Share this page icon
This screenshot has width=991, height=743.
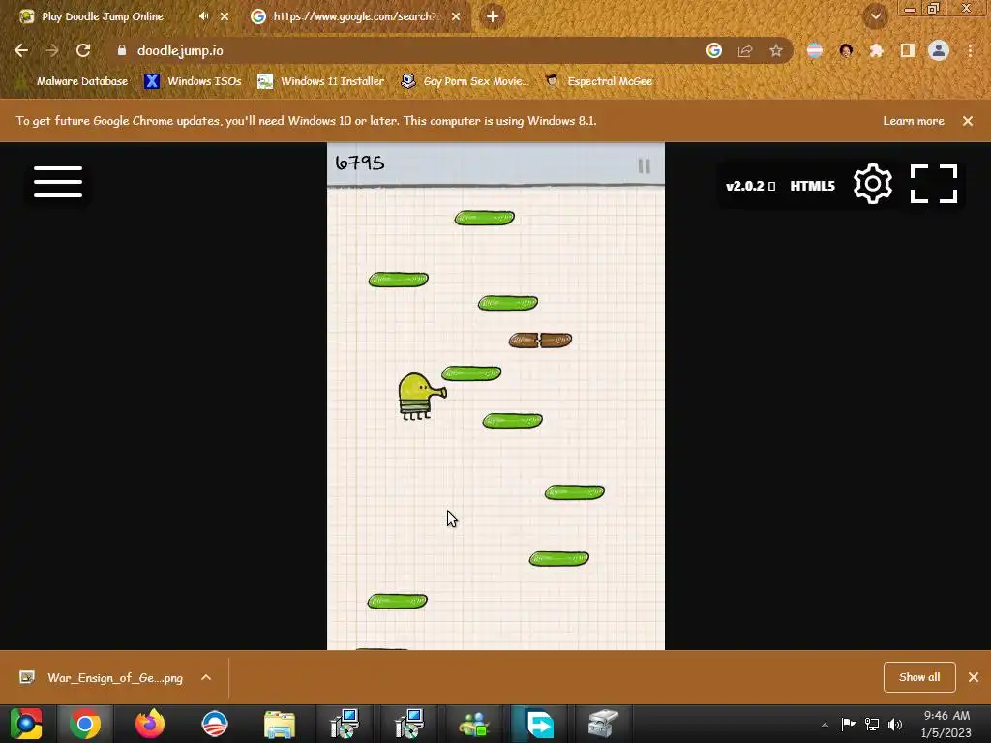click(x=745, y=50)
